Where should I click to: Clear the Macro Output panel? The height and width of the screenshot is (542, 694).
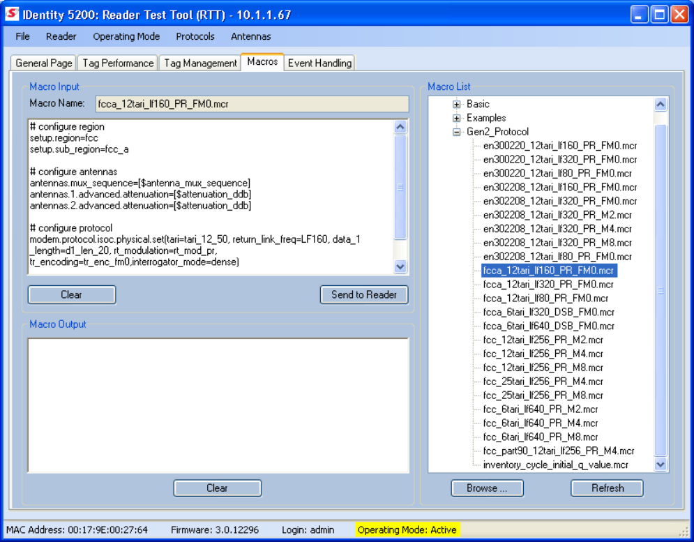pyautogui.click(x=218, y=488)
